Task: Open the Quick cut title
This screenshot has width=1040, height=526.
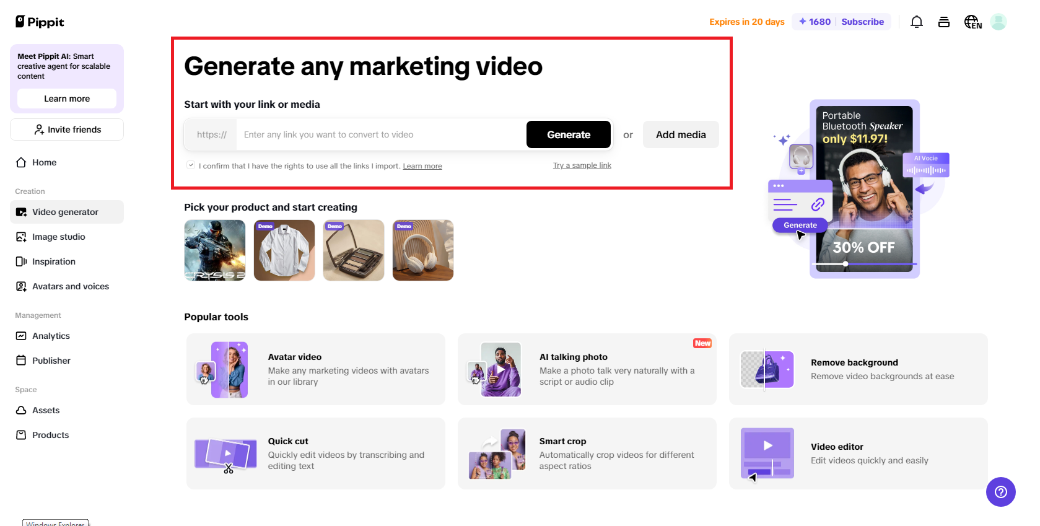Action: pyautogui.click(x=288, y=441)
